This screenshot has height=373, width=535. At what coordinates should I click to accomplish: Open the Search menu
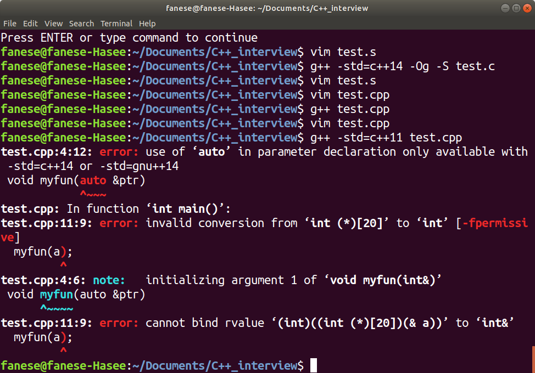[x=81, y=24]
